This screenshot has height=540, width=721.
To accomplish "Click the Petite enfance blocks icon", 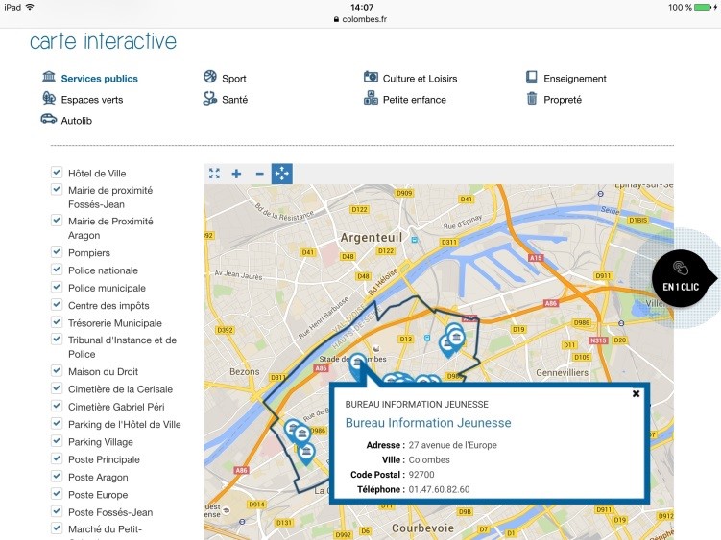I will tap(371, 98).
